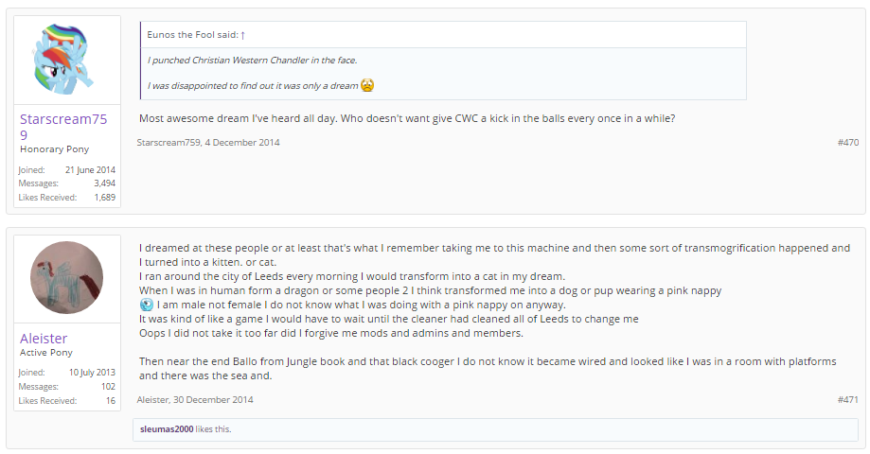Image resolution: width=870 pixels, height=454 pixels.
Task: Click the Aleister author link below the post
Action: (152, 400)
